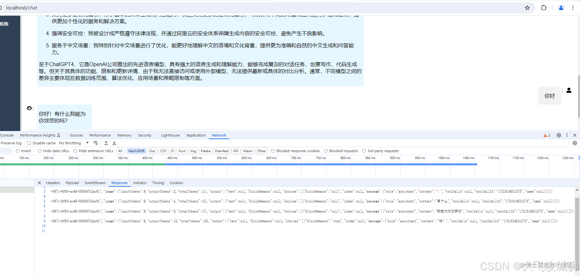Screen dimensions: 580x276
Task: Filter requests by Other
Action: point(262,151)
